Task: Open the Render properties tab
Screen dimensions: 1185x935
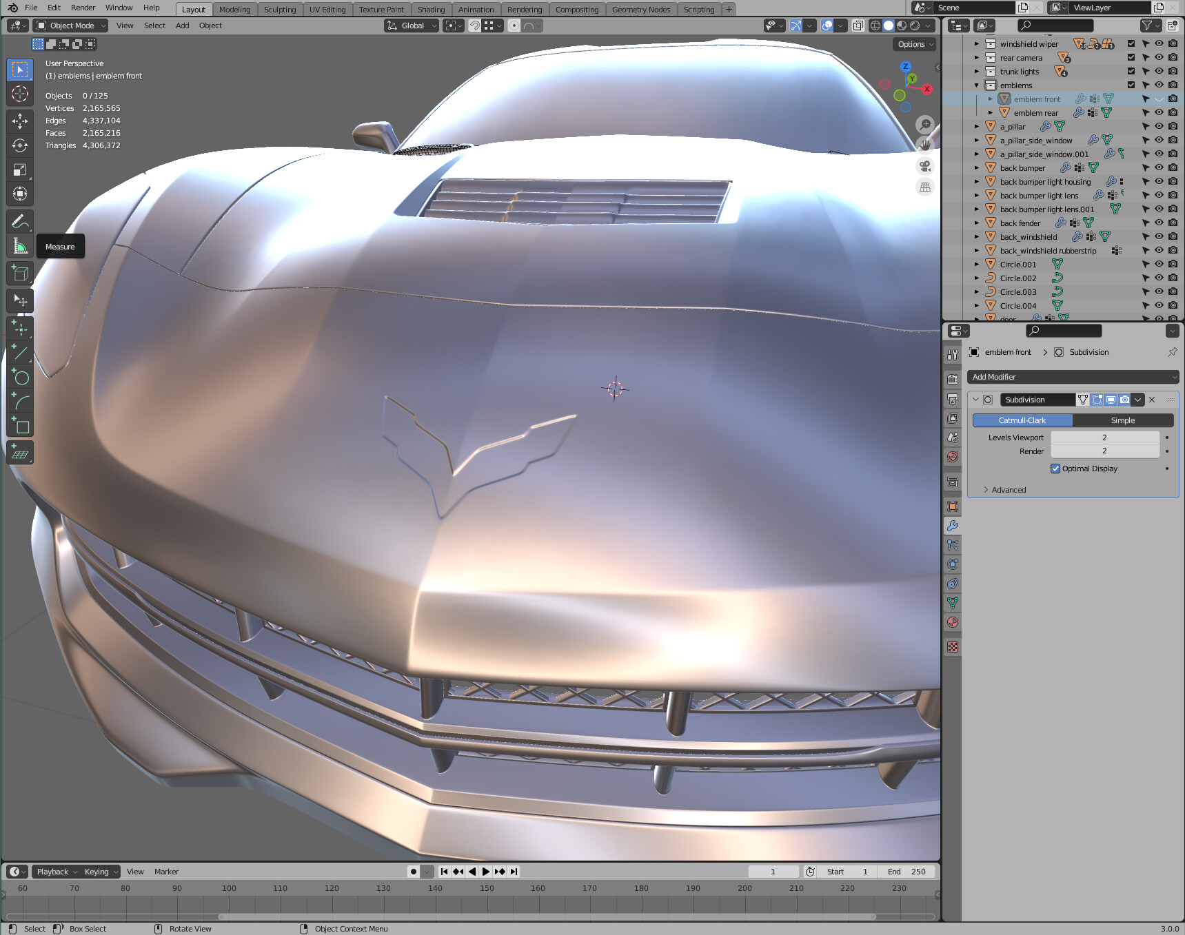Action: pyautogui.click(x=953, y=379)
